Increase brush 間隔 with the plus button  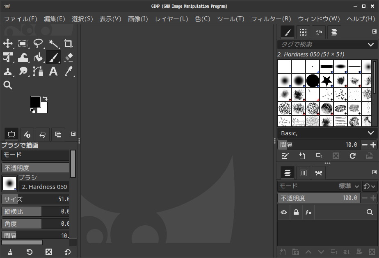point(373,145)
